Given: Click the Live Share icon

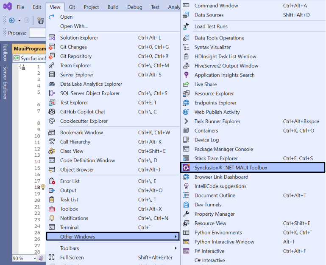Looking at the screenshot, I should tap(186, 84).
